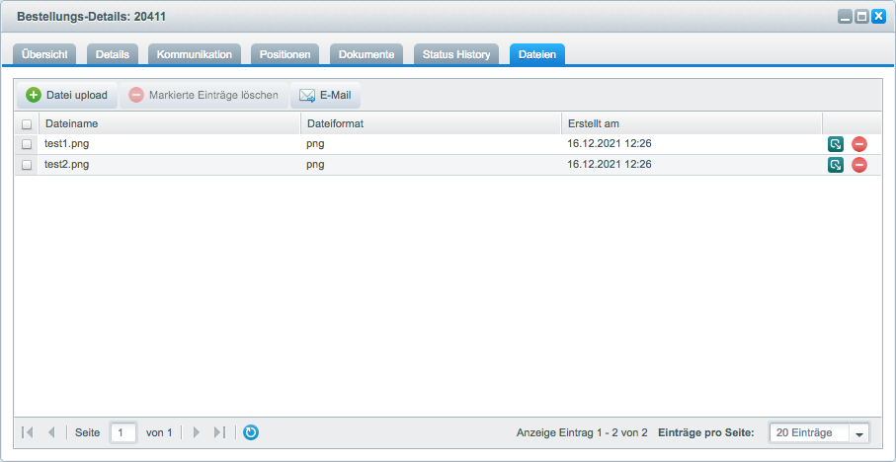Go to the next page arrow

(x=197, y=432)
